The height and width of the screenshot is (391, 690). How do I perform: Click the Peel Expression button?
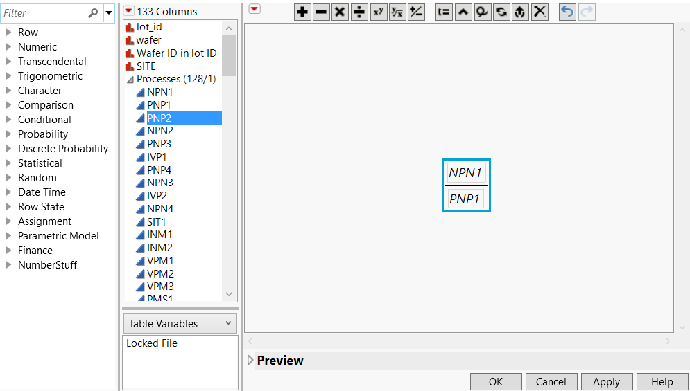(482, 12)
